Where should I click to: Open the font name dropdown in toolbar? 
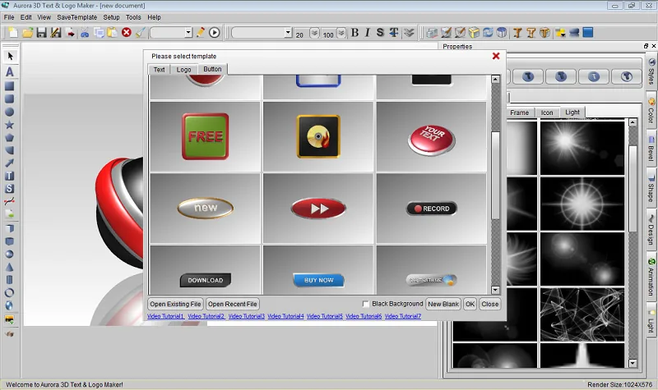(262, 33)
